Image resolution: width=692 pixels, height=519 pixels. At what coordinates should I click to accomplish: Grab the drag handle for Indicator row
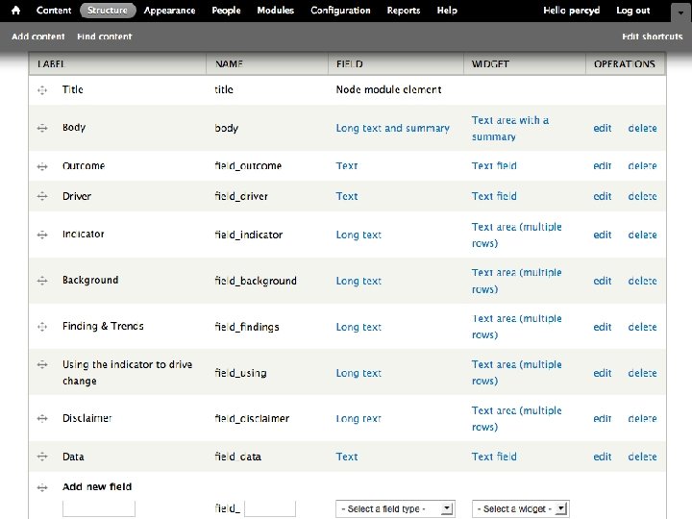pyautogui.click(x=42, y=235)
